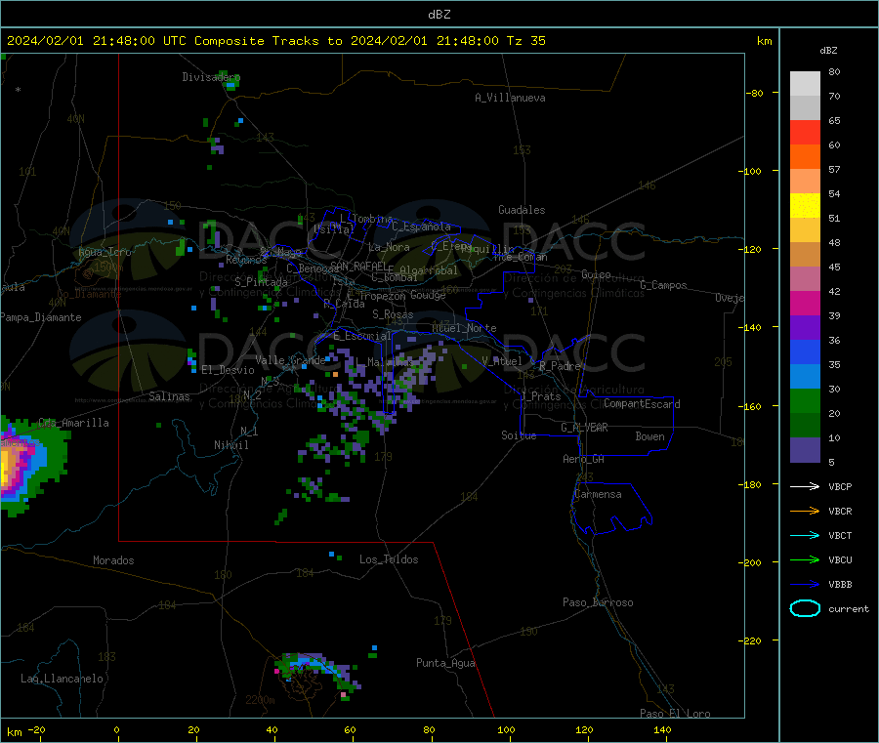879x743 pixels.
Task: Click the Divisadero map label
Action: click(211, 77)
